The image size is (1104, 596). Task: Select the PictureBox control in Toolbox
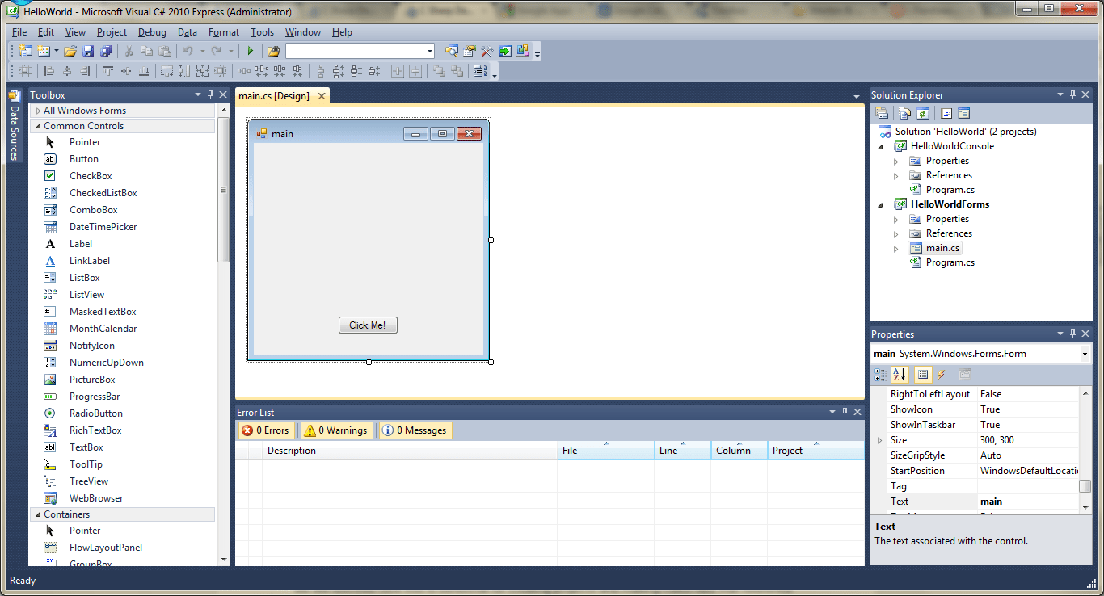[x=92, y=380]
